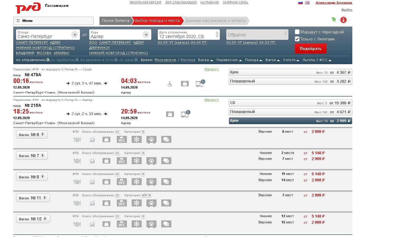Expand the Вагон № 6 seat map
The width and height of the screenshot is (398, 237).
(32, 135)
